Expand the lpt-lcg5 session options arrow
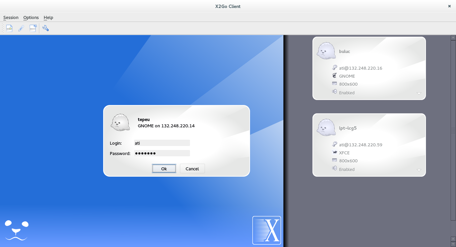456x247 pixels. tap(419, 170)
